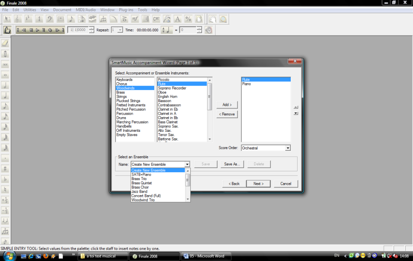Pick the Hand Grabber tool

coord(213,19)
